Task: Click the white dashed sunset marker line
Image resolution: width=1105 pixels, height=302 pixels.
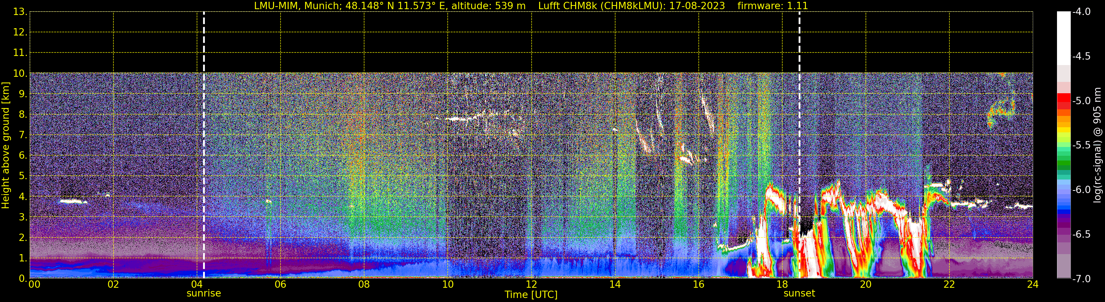Action: [x=799, y=145]
